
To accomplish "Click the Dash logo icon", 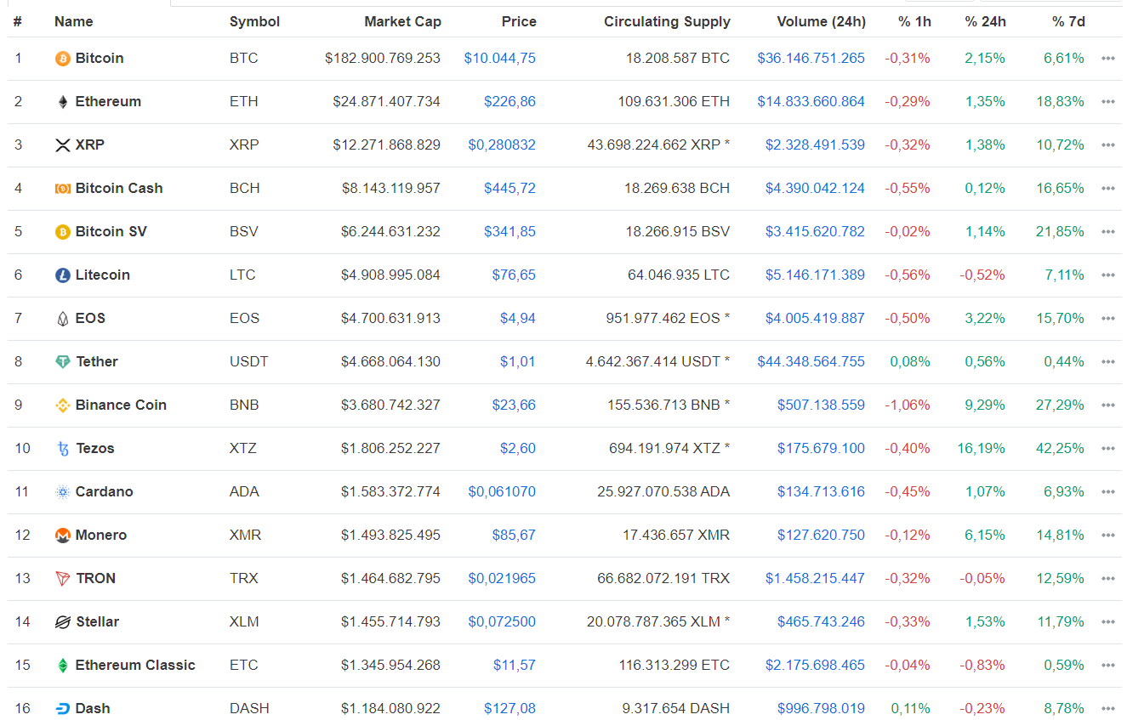I will 62,709.
